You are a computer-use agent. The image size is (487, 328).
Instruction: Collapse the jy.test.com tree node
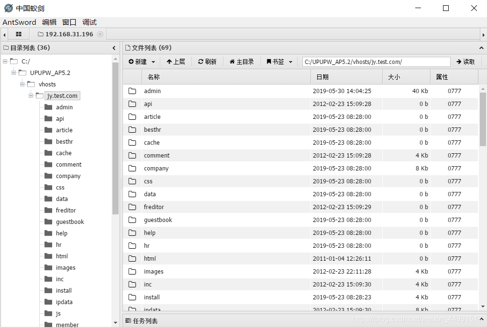[x=31, y=96]
